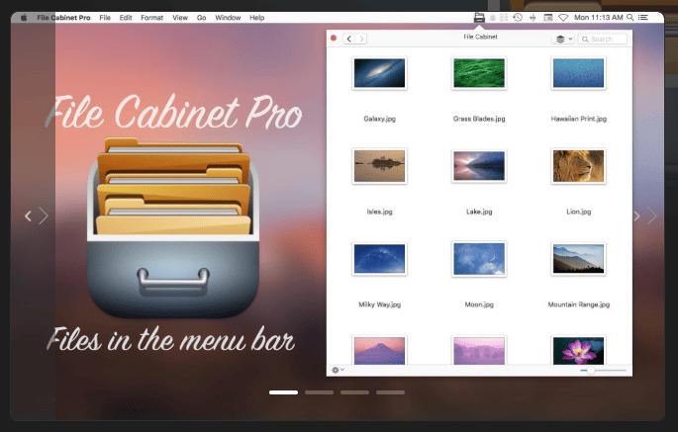The width and height of the screenshot is (678, 432).
Task: Open the File Cabinet Pro menu bar icon
Action: tap(479, 18)
